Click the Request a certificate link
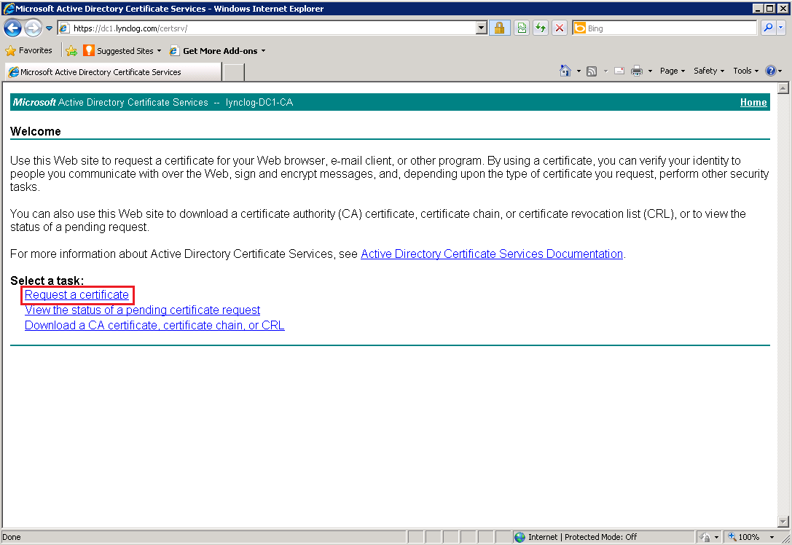 click(77, 294)
